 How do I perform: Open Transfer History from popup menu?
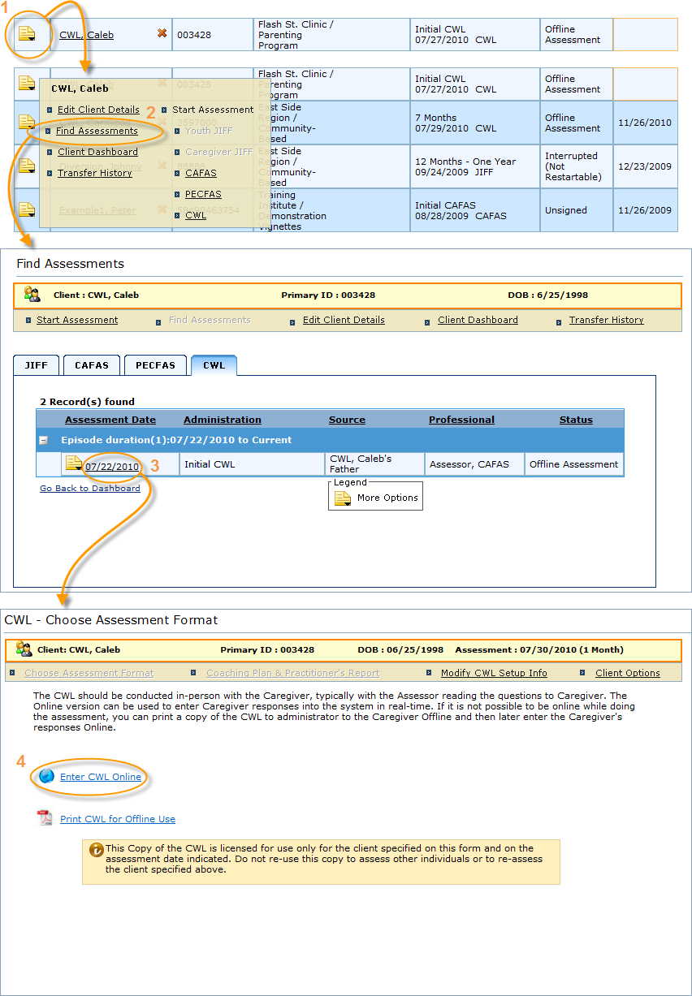click(x=94, y=173)
